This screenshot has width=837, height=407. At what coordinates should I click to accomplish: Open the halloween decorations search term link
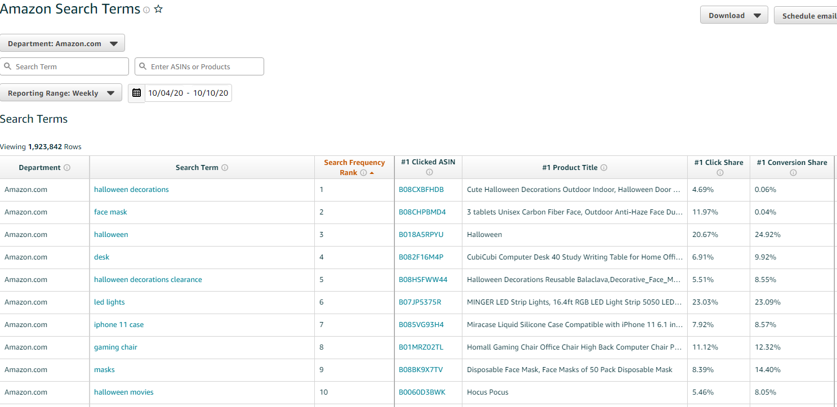(131, 189)
